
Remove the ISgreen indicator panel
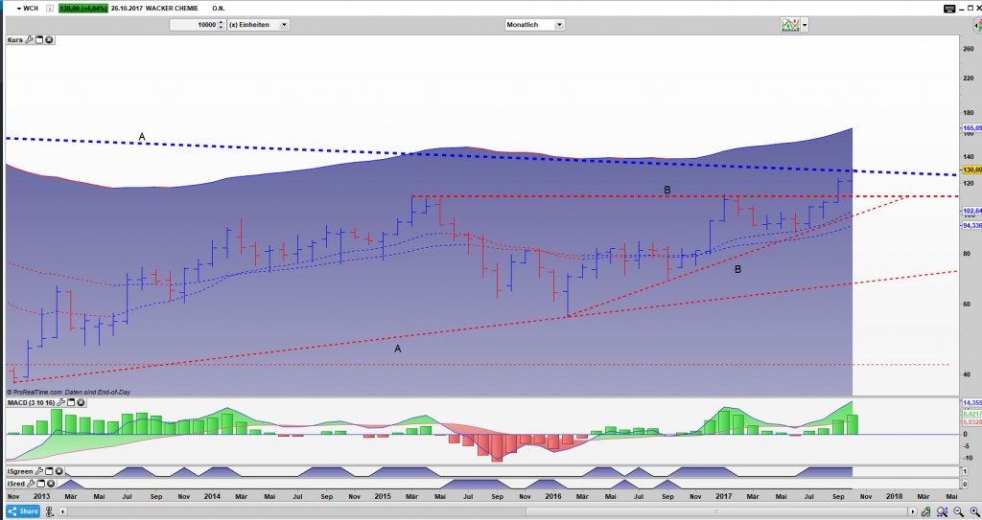58,471
